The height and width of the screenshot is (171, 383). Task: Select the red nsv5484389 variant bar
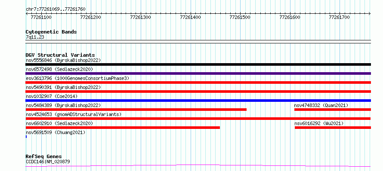pos(136,110)
